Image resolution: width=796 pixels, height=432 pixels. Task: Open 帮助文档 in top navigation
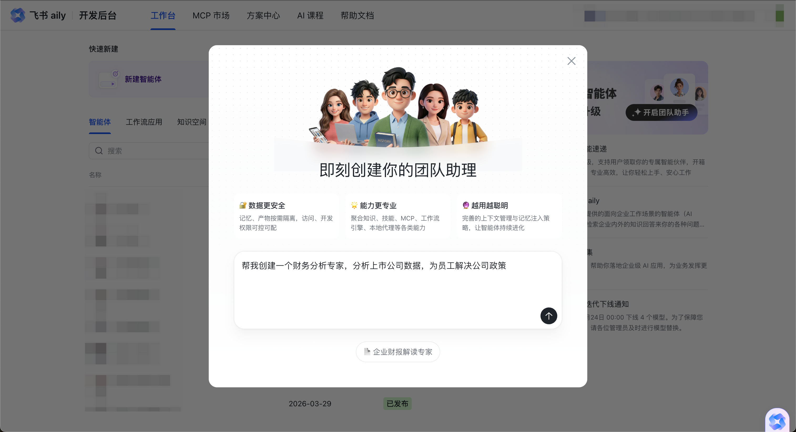tap(357, 16)
